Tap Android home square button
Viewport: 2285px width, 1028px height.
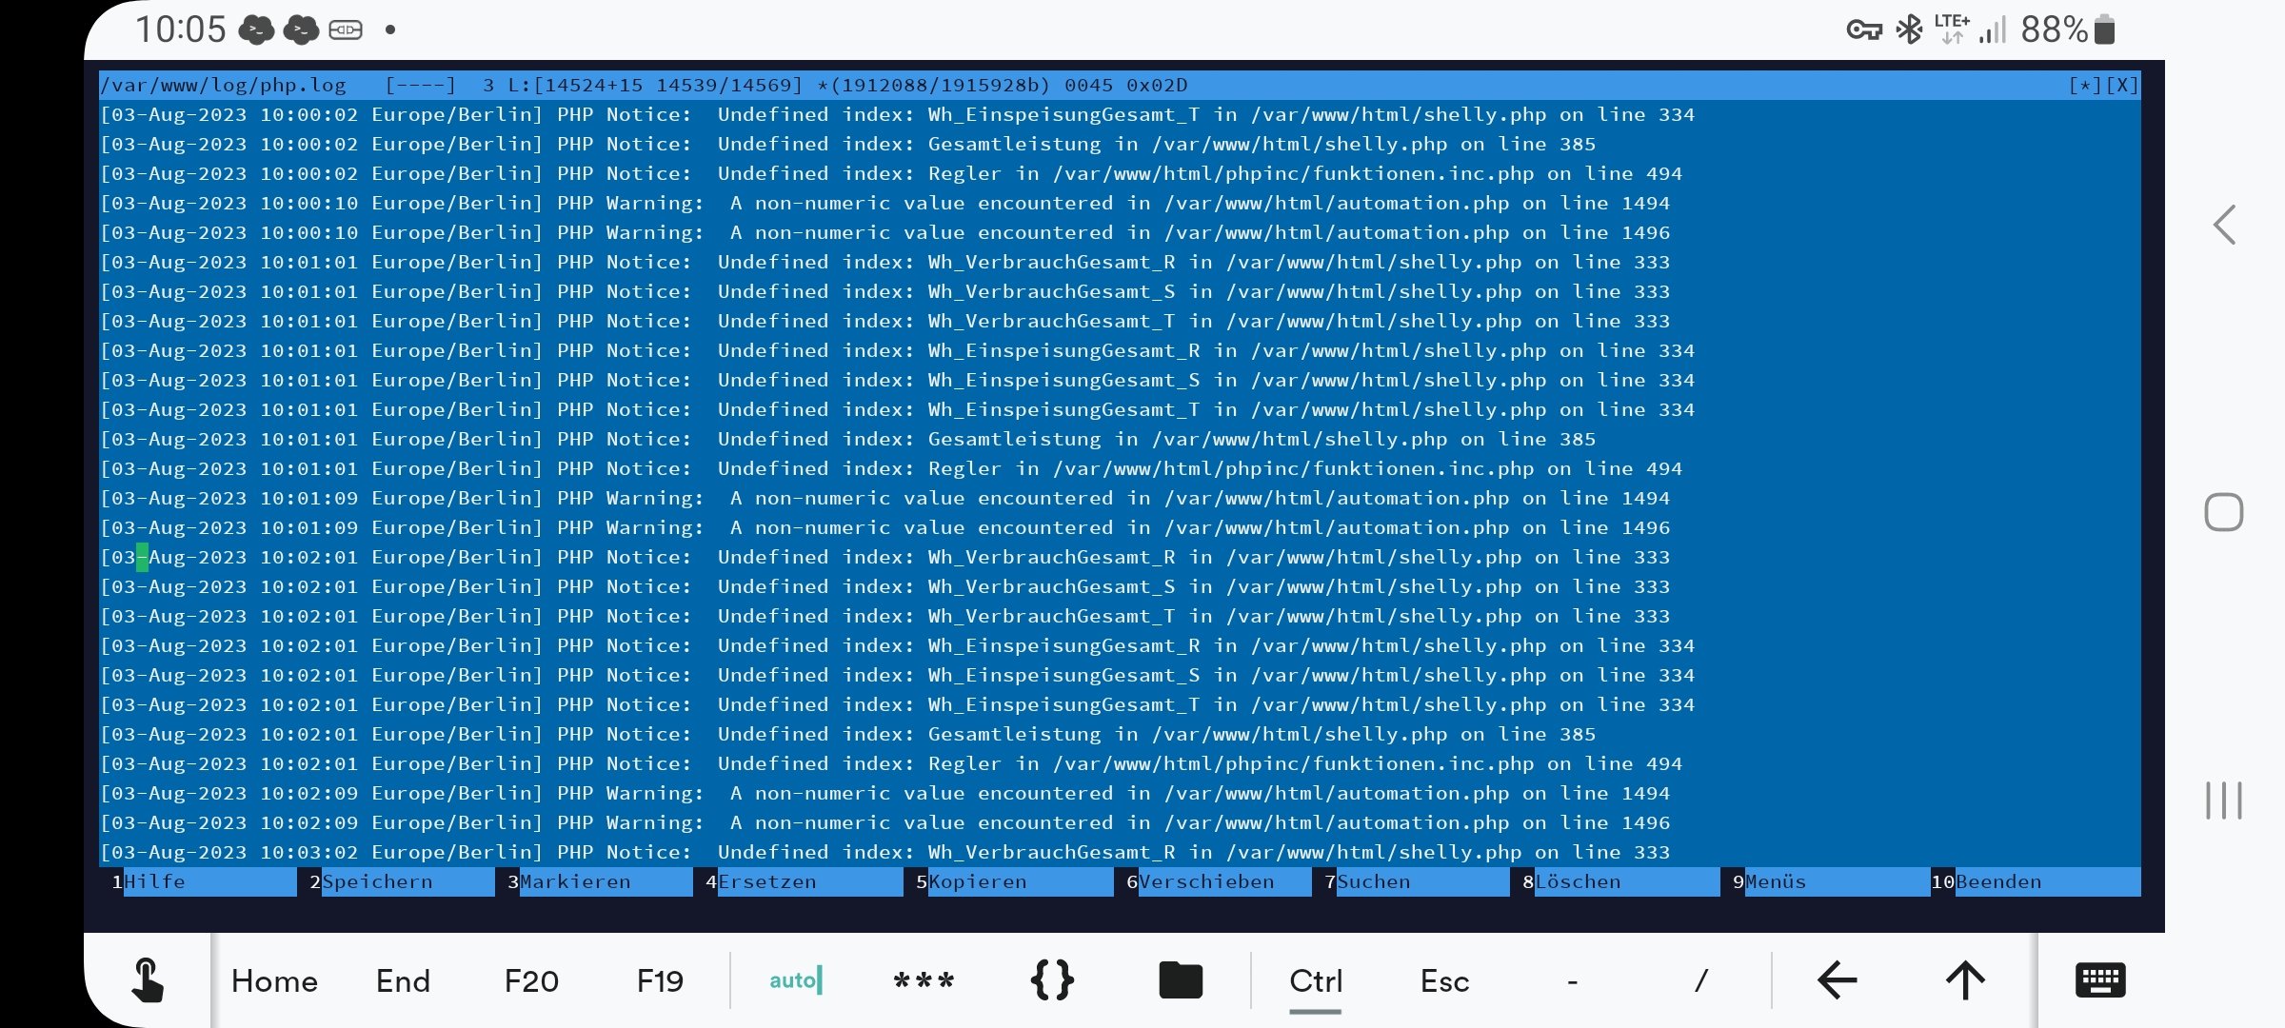tap(2224, 512)
